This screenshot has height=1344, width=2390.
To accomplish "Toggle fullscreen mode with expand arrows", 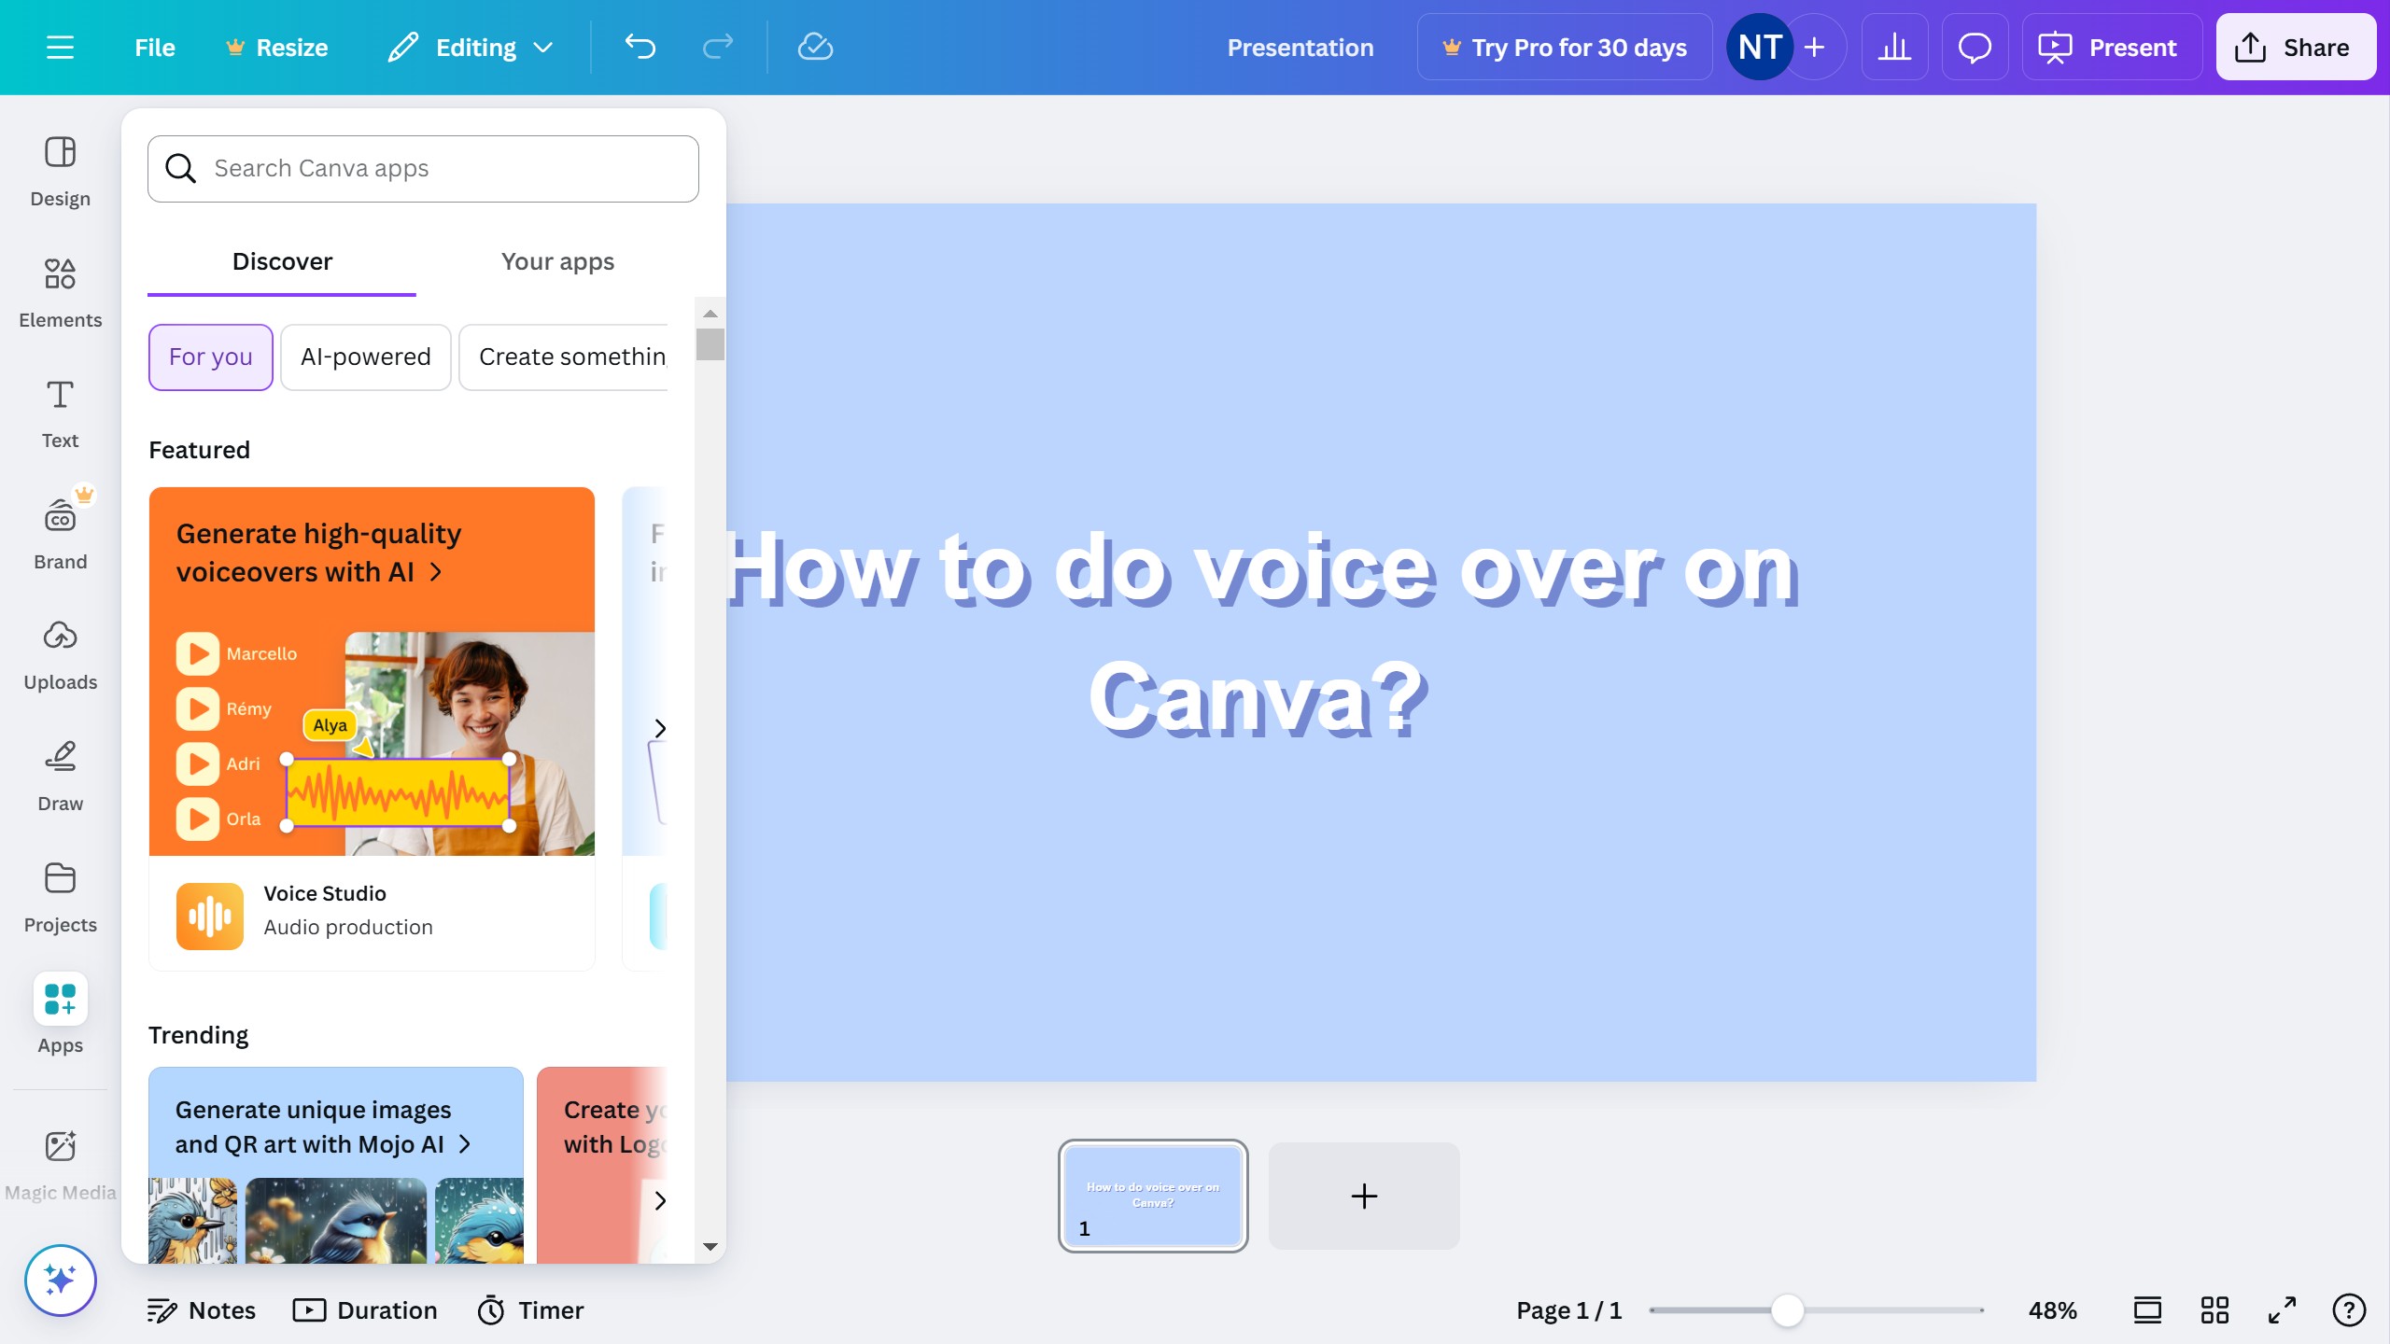I will [2282, 1309].
